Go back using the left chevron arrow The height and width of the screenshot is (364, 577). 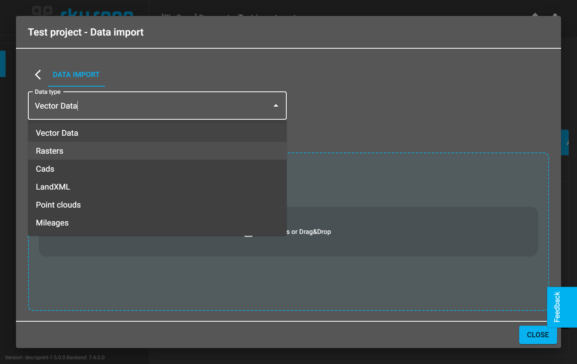click(x=38, y=75)
